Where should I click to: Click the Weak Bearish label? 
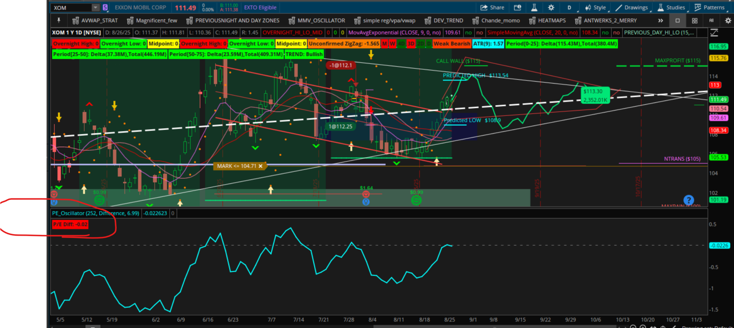452,44
